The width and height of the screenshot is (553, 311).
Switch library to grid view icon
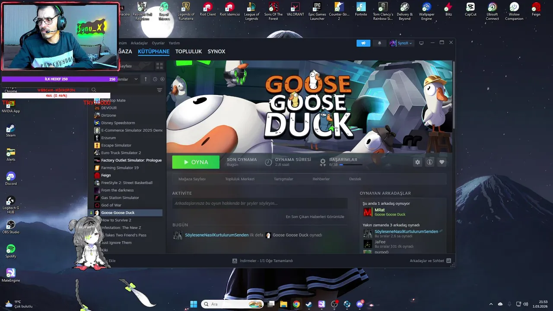pos(159,66)
